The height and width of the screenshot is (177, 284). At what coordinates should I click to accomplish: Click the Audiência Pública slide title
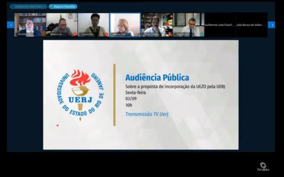[151, 78]
